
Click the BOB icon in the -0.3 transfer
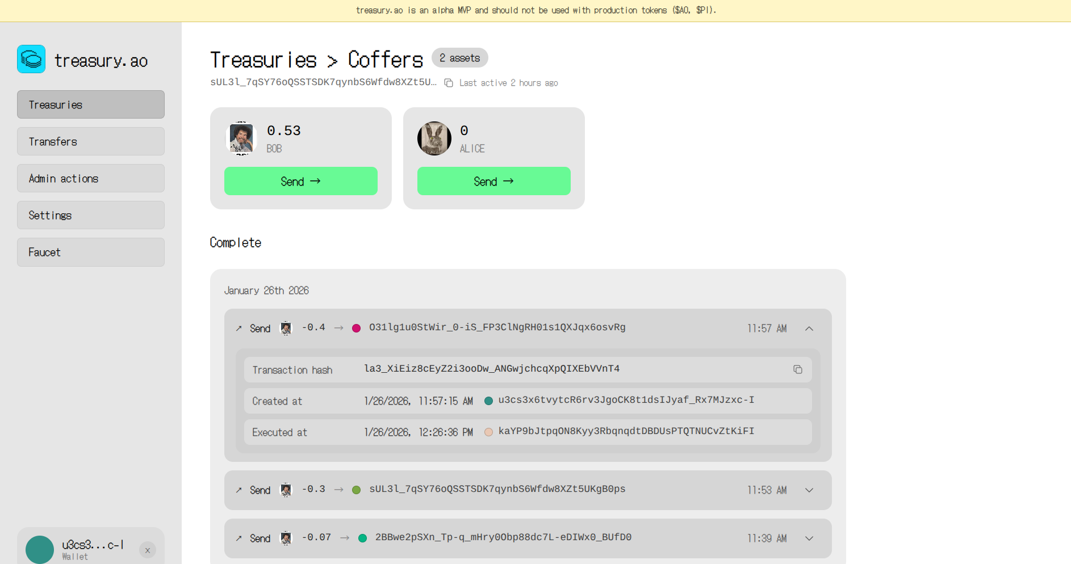click(x=286, y=490)
